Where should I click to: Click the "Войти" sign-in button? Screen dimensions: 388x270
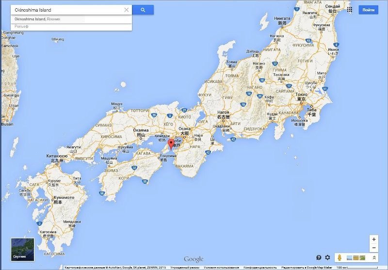coord(369,10)
